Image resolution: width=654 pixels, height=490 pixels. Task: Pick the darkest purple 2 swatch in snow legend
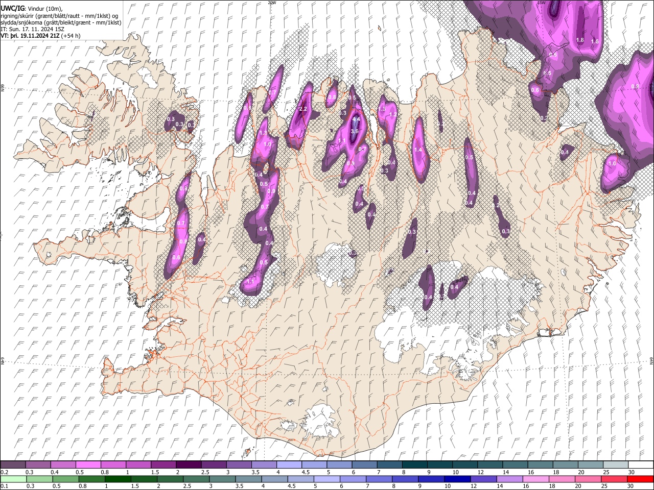(x=188, y=464)
